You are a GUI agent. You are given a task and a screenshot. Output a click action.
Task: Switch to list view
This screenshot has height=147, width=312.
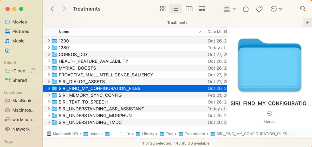[175, 9]
